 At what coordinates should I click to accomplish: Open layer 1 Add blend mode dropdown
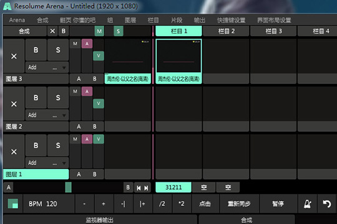[47, 163]
